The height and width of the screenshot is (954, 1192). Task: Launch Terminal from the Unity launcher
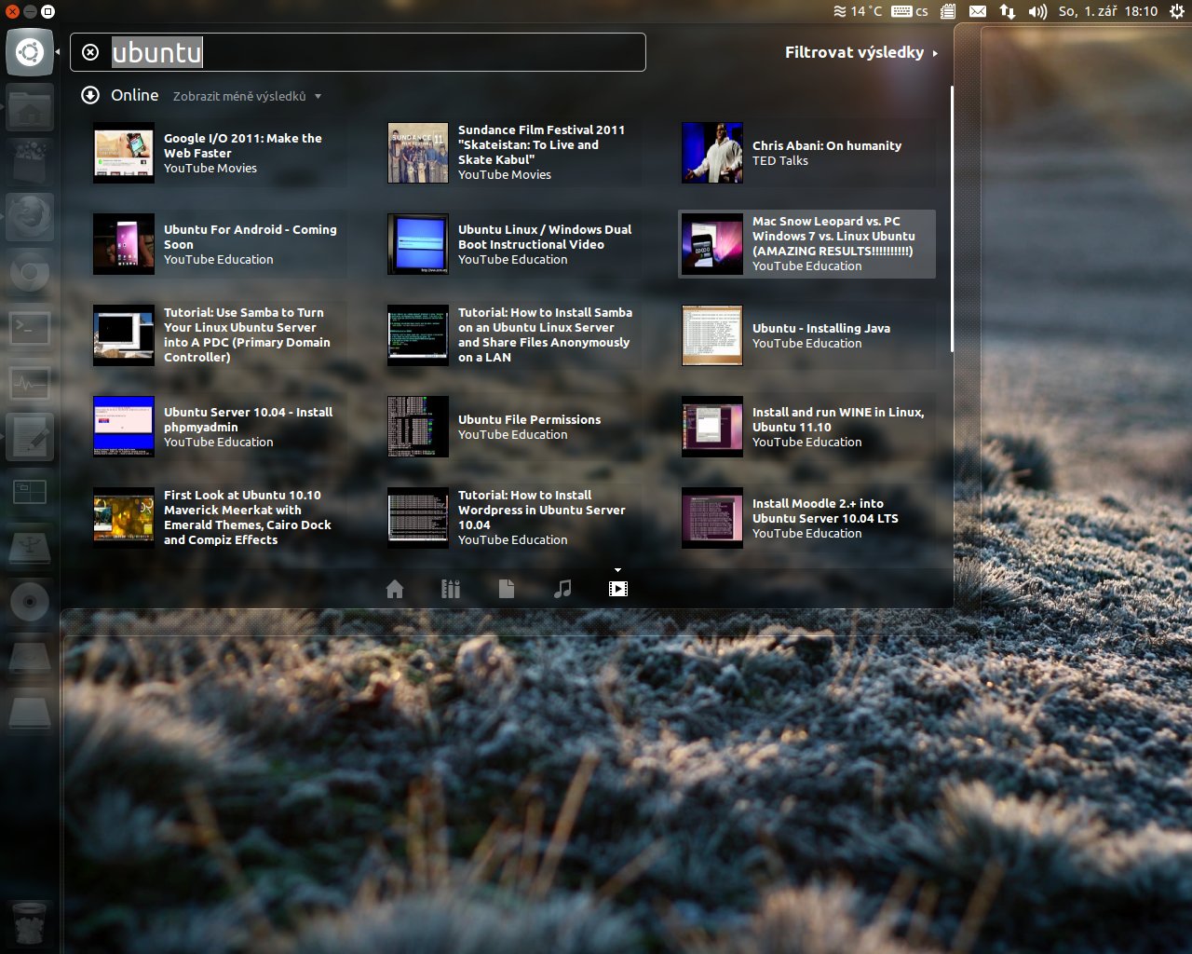point(30,328)
